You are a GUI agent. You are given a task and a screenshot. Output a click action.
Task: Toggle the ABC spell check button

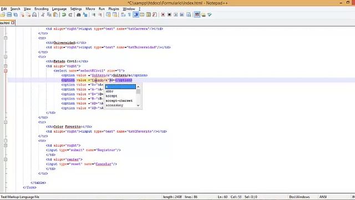coord(197,15)
